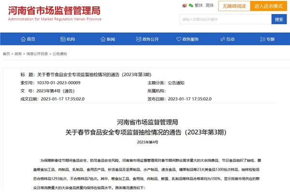Enable 无障碍阅读 accessibility reading
The width and height of the screenshot is (290, 192).
pyautogui.click(x=234, y=6)
